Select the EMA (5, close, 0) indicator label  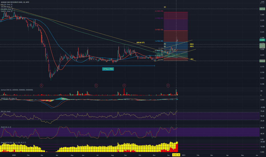pos(7,11)
